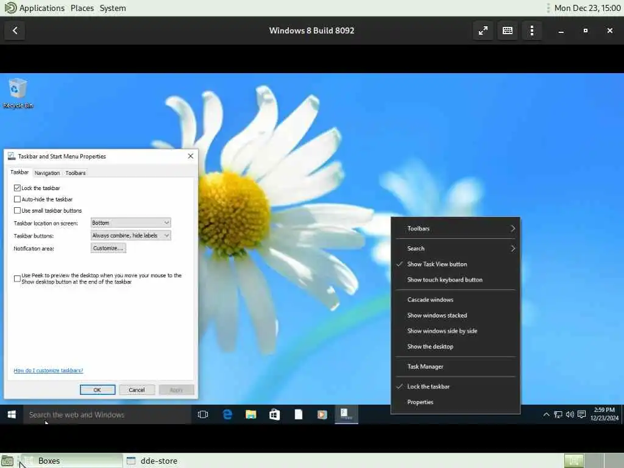The image size is (624, 468).
Task: Enable Auto-hide the taskbar
Action: click(x=17, y=199)
